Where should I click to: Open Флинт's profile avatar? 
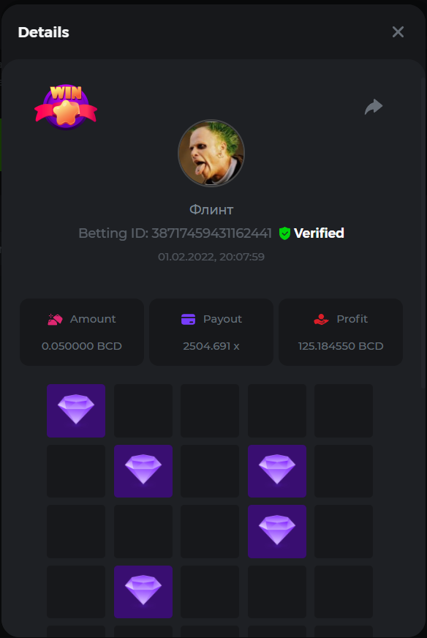(x=211, y=153)
